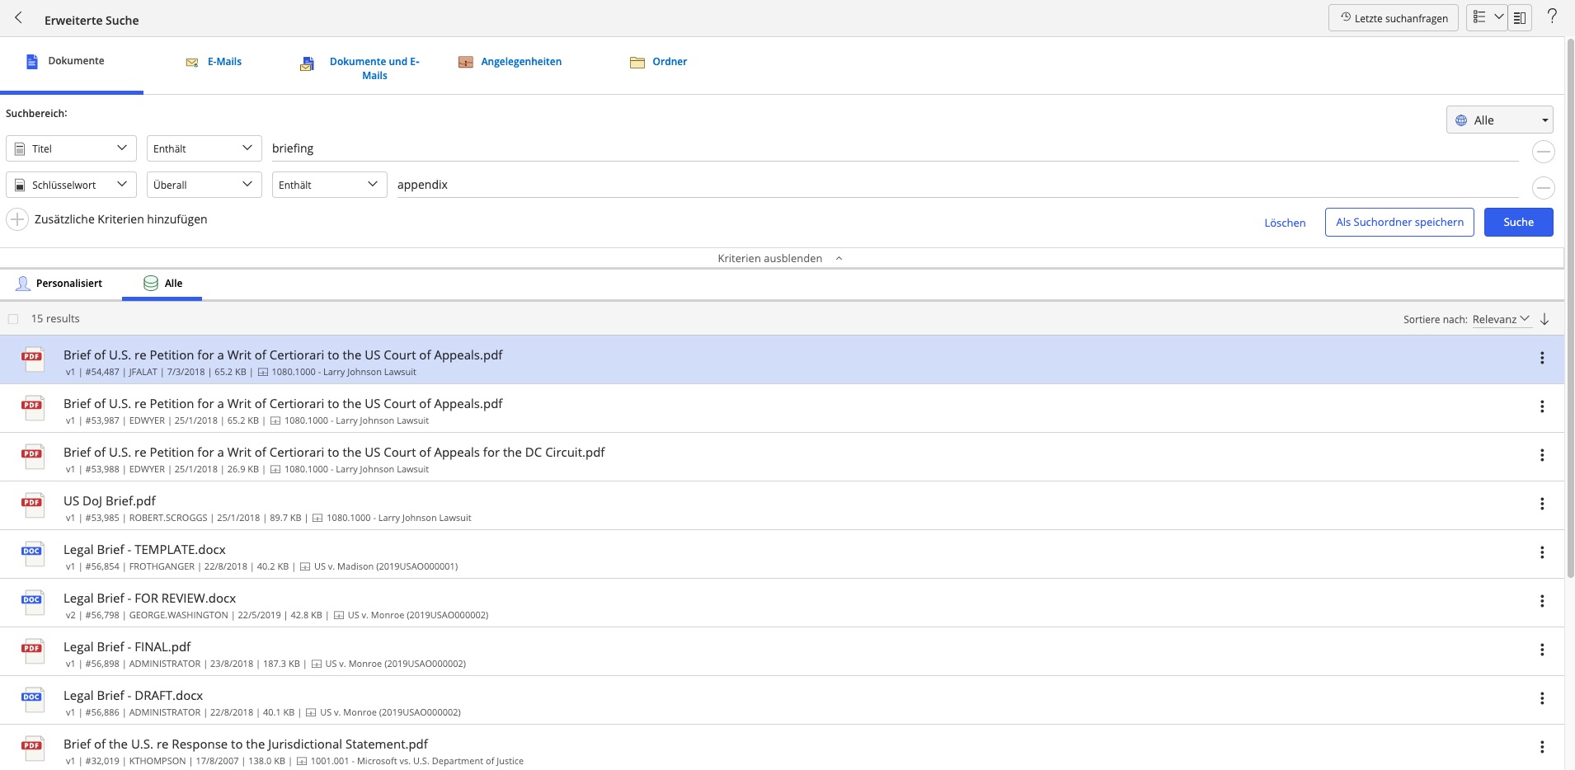
Task: Remove the Schlüsselwort criterion with its minus icon
Action: tap(1543, 188)
